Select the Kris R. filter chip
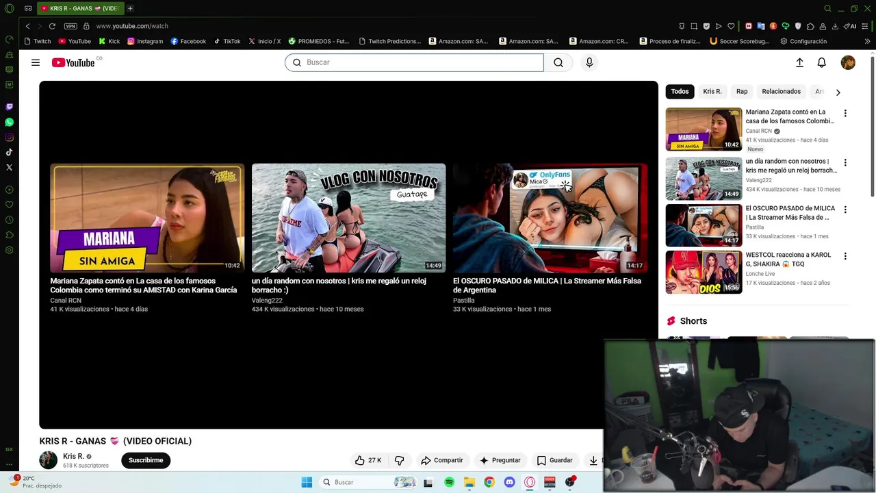 point(712,91)
